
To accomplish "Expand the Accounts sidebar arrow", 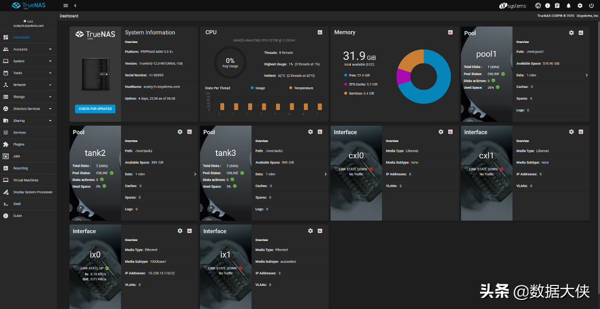I will [50, 49].
